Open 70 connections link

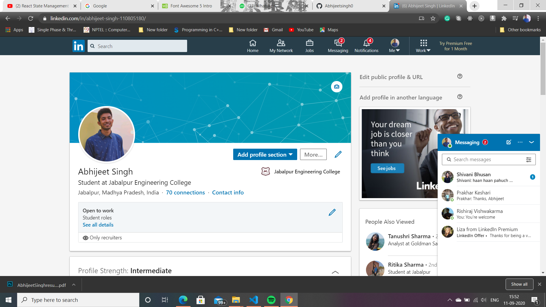[x=185, y=192]
